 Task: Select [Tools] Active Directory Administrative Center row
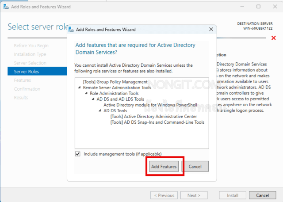point(153,116)
